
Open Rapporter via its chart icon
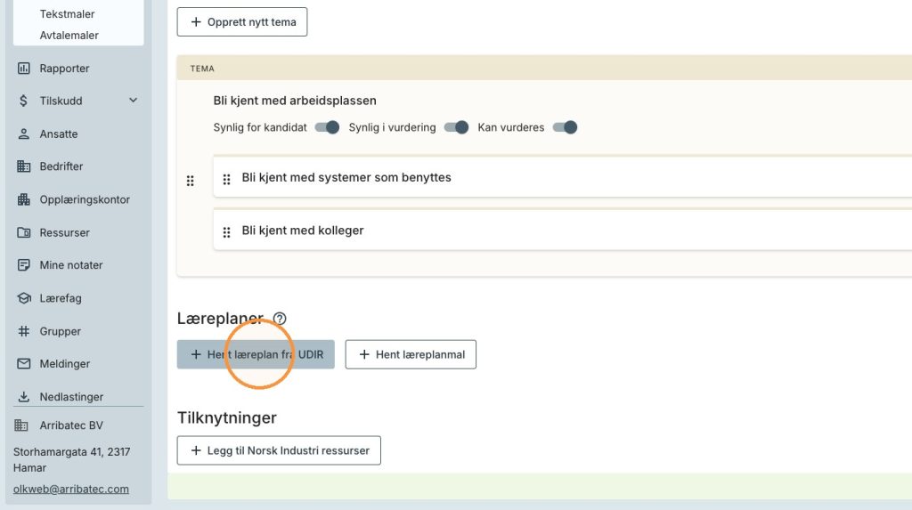coord(24,68)
